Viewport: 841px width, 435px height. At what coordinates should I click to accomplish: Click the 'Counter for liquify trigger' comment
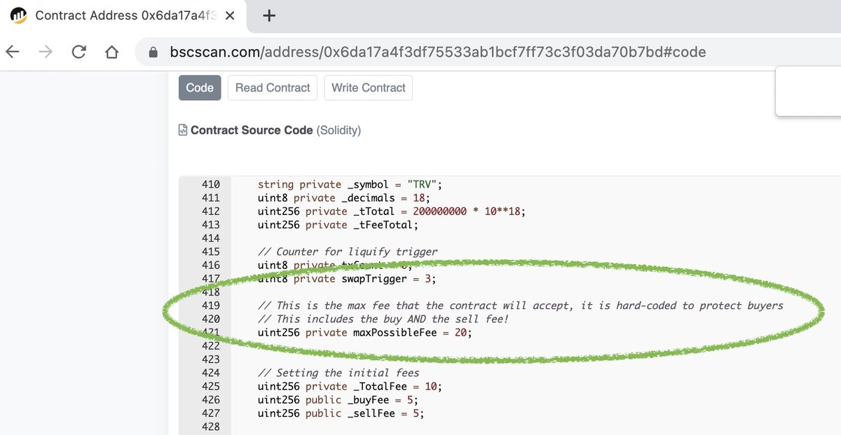coord(348,251)
